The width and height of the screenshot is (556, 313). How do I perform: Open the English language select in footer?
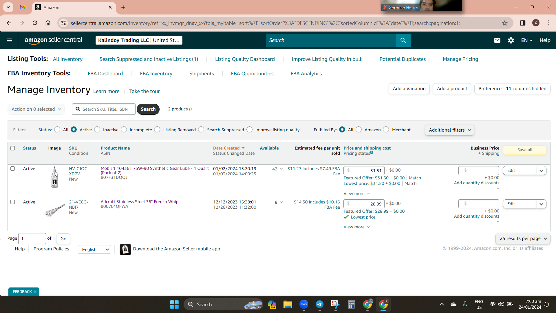tap(94, 249)
